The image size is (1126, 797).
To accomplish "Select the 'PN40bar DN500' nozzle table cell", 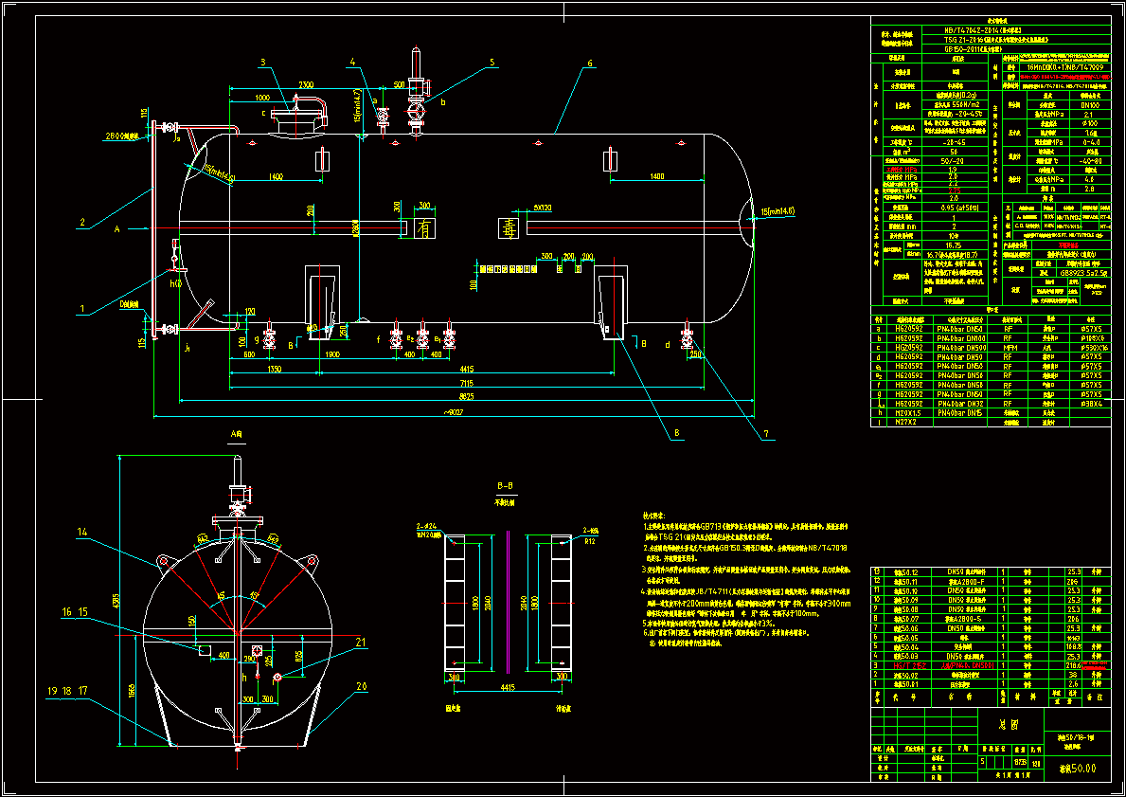I will coord(961,347).
